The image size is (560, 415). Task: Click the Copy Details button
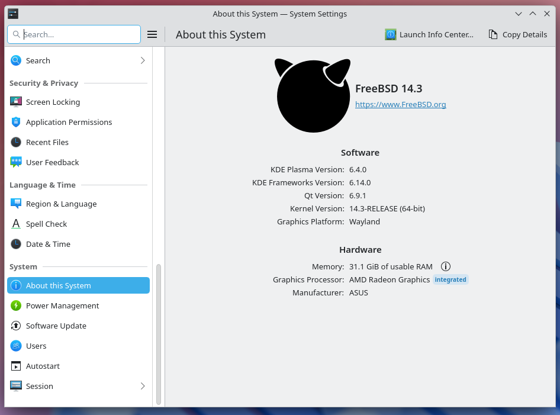click(x=518, y=34)
